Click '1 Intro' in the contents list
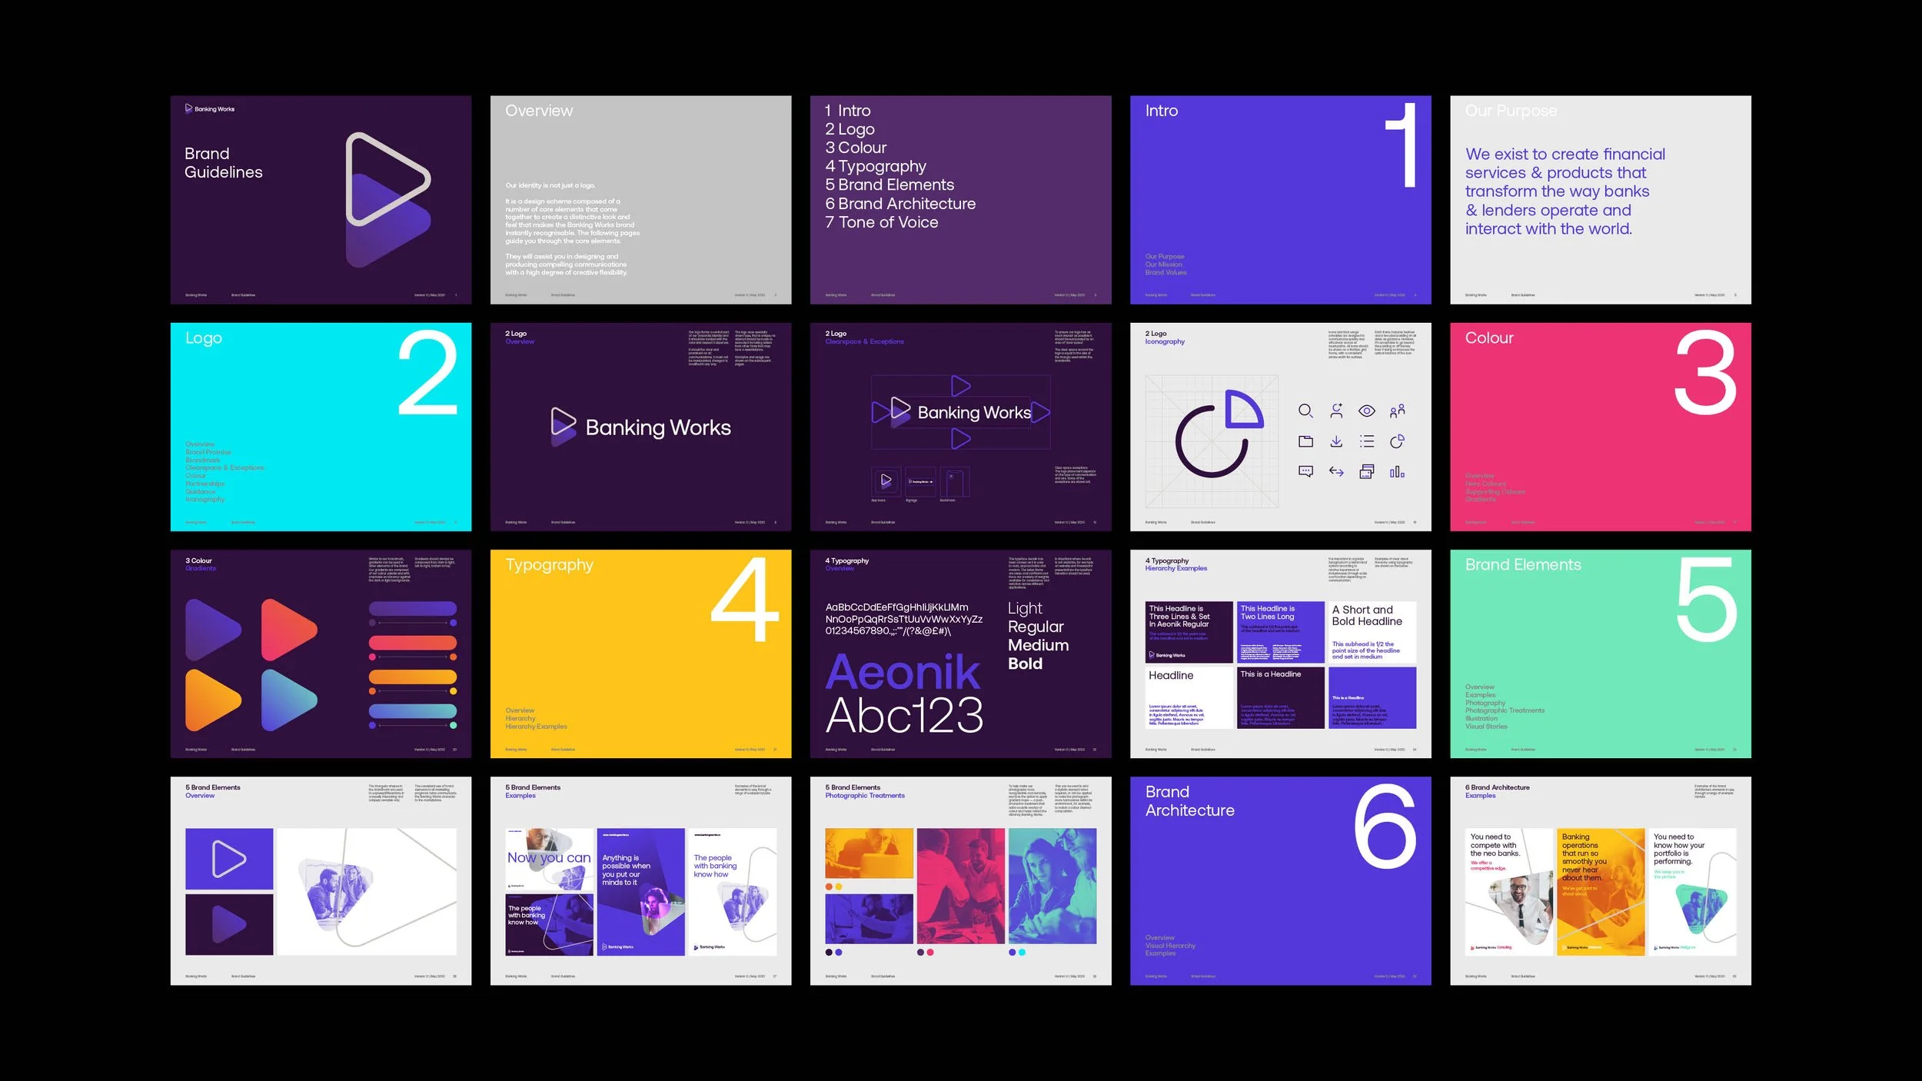Screen dimensions: 1922x1081 847,111
